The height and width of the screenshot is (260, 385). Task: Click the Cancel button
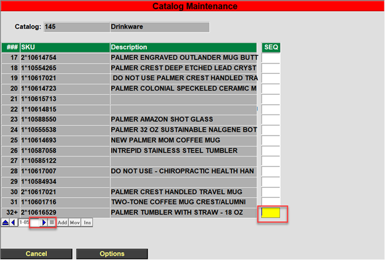[x=36, y=254]
